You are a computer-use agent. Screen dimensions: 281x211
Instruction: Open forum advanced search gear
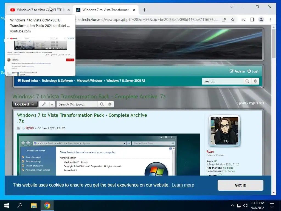point(255,81)
